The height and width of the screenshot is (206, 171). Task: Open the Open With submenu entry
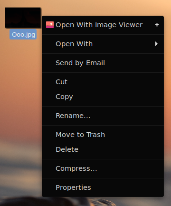click(103, 44)
